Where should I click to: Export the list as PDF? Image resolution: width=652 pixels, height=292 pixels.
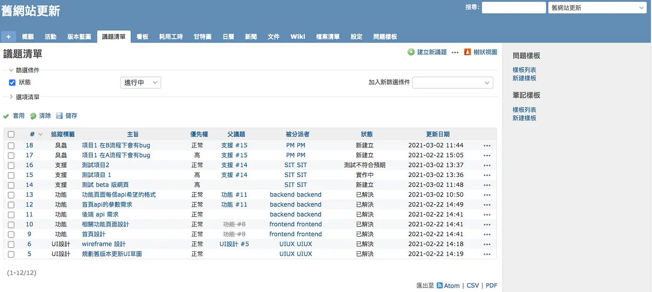491,285
